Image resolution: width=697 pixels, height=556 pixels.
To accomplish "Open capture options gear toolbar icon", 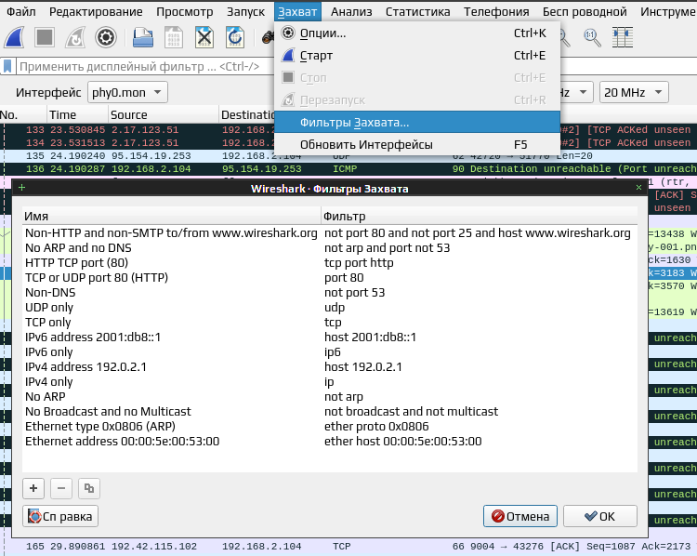I will pyautogui.click(x=106, y=37).
